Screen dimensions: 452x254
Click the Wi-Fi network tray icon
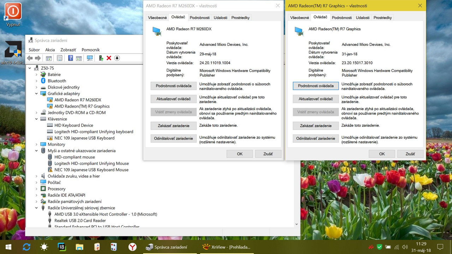(x=397, y=247)
